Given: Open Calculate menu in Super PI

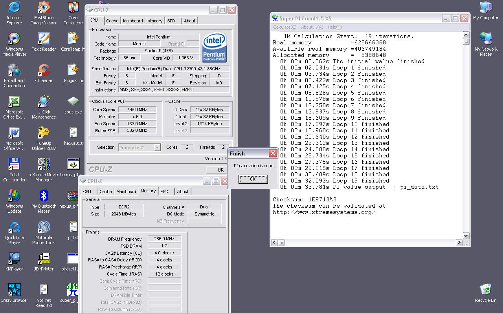Looking at the screenshot, I should coord(285,27).
